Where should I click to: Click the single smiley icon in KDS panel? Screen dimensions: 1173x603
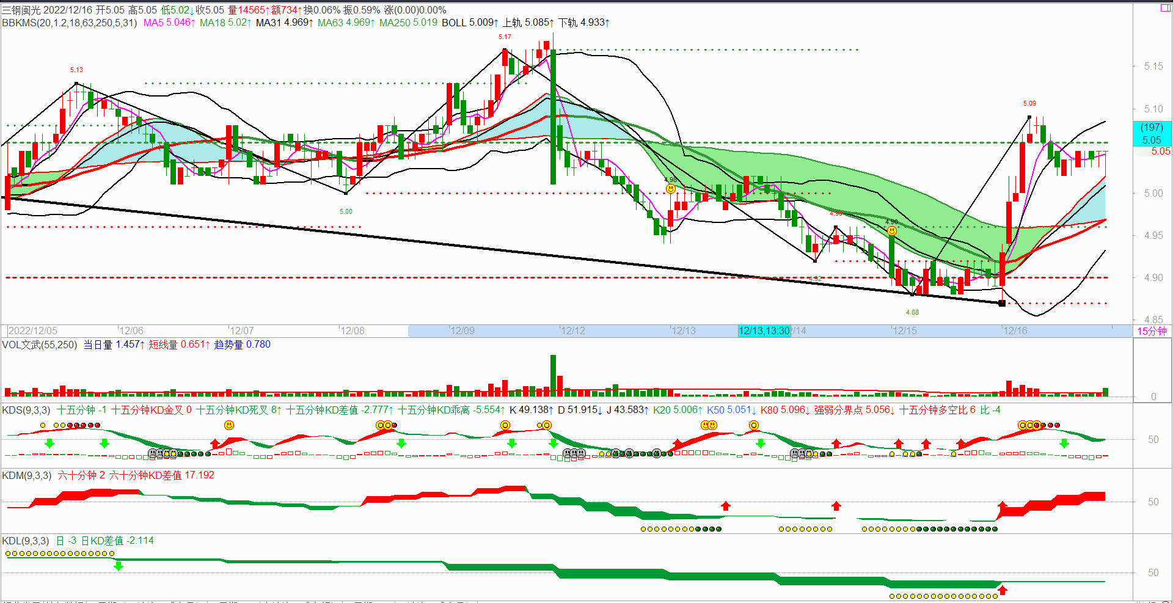pos(229,425)
